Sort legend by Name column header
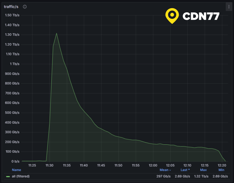 click(x=17, y=170)
